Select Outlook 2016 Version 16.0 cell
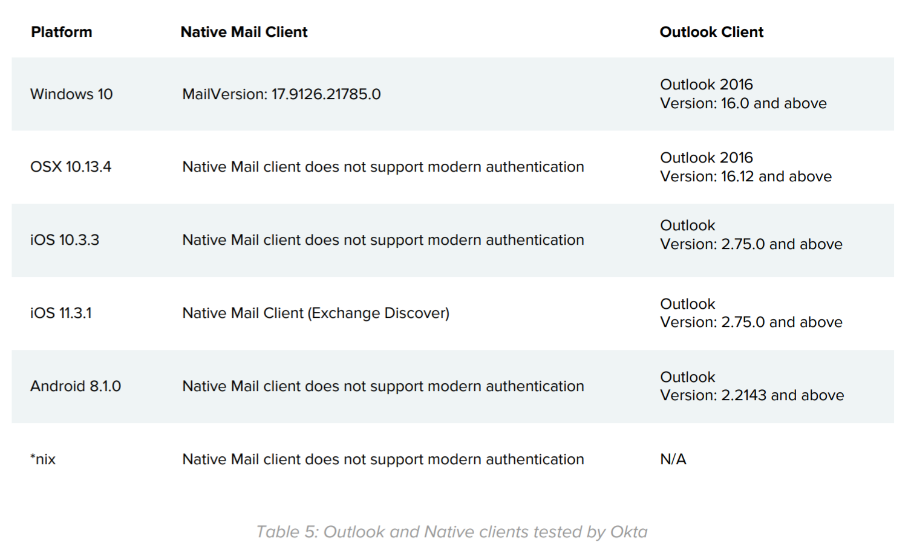The image size is (914, 556). pyautogui.click(x=743, y=94)
